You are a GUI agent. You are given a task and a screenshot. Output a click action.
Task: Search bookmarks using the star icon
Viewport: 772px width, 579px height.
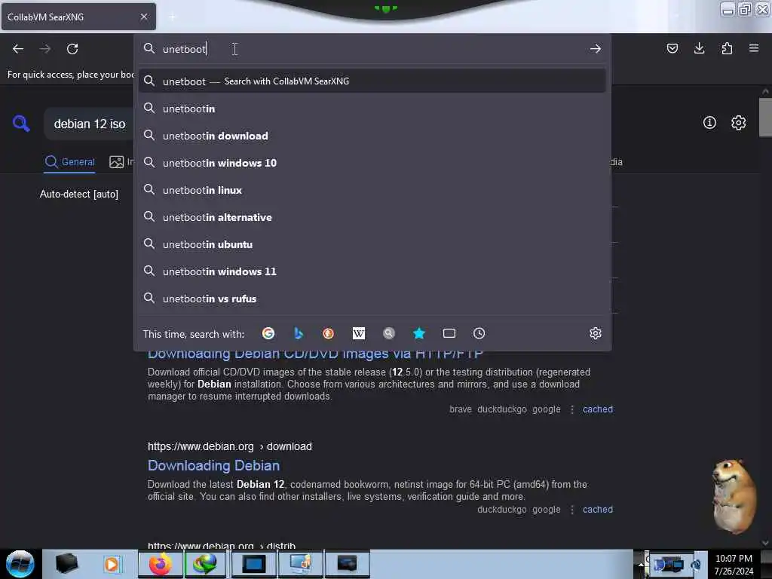click(x=419, y=333)
